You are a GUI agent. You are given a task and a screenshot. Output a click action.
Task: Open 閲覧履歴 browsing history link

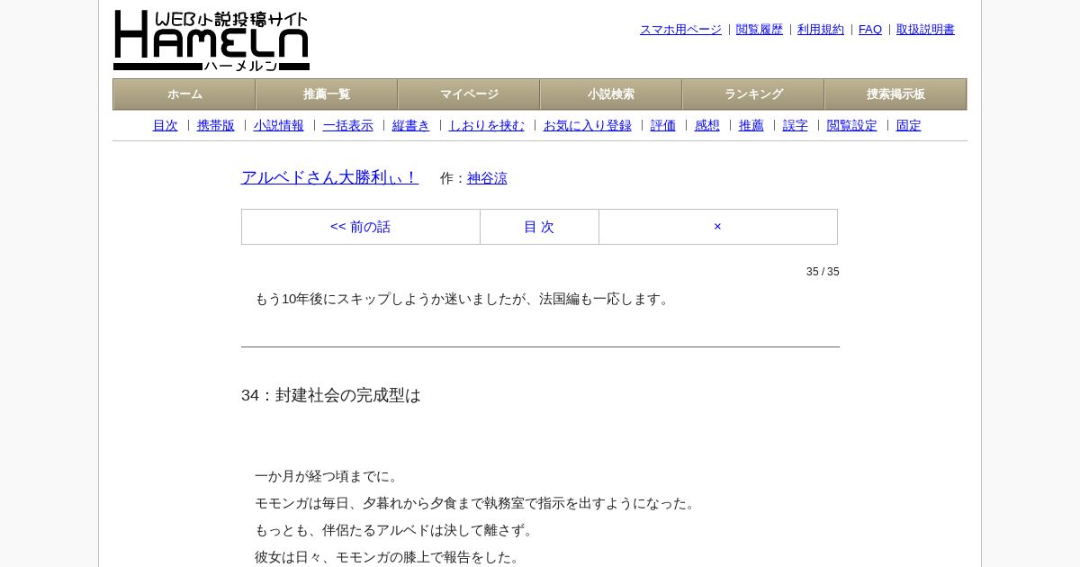(x=760, y=30)
